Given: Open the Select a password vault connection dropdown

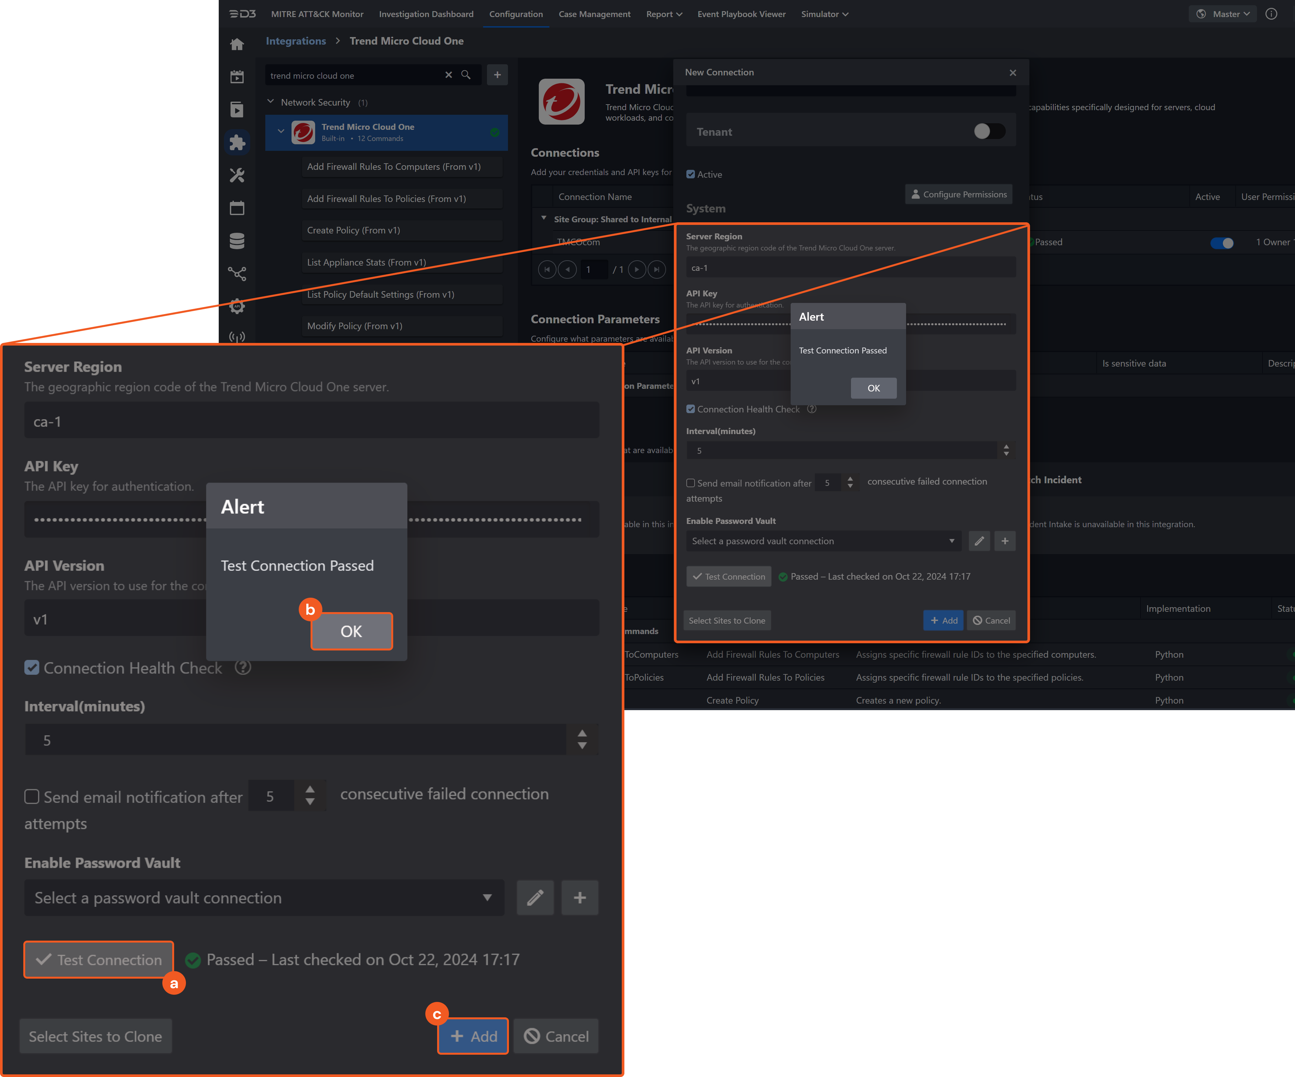Looking at the screenshot, I should point(823,541).
